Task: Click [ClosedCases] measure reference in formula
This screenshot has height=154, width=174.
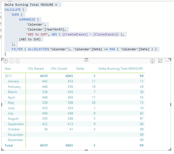Action: 105,34
